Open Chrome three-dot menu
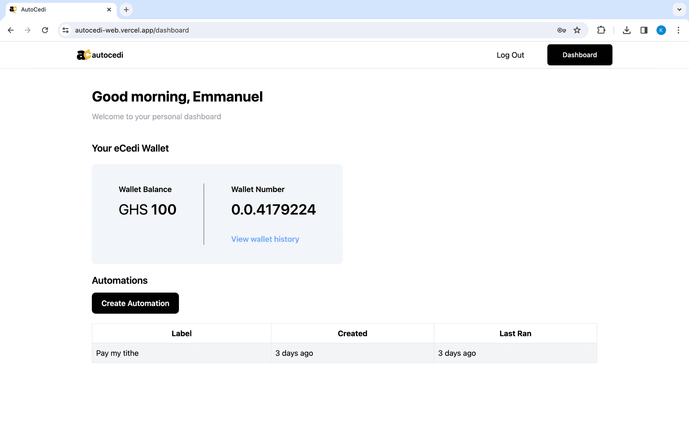The image size is (689, 431). pyautogui.click(x=678, y=30)
